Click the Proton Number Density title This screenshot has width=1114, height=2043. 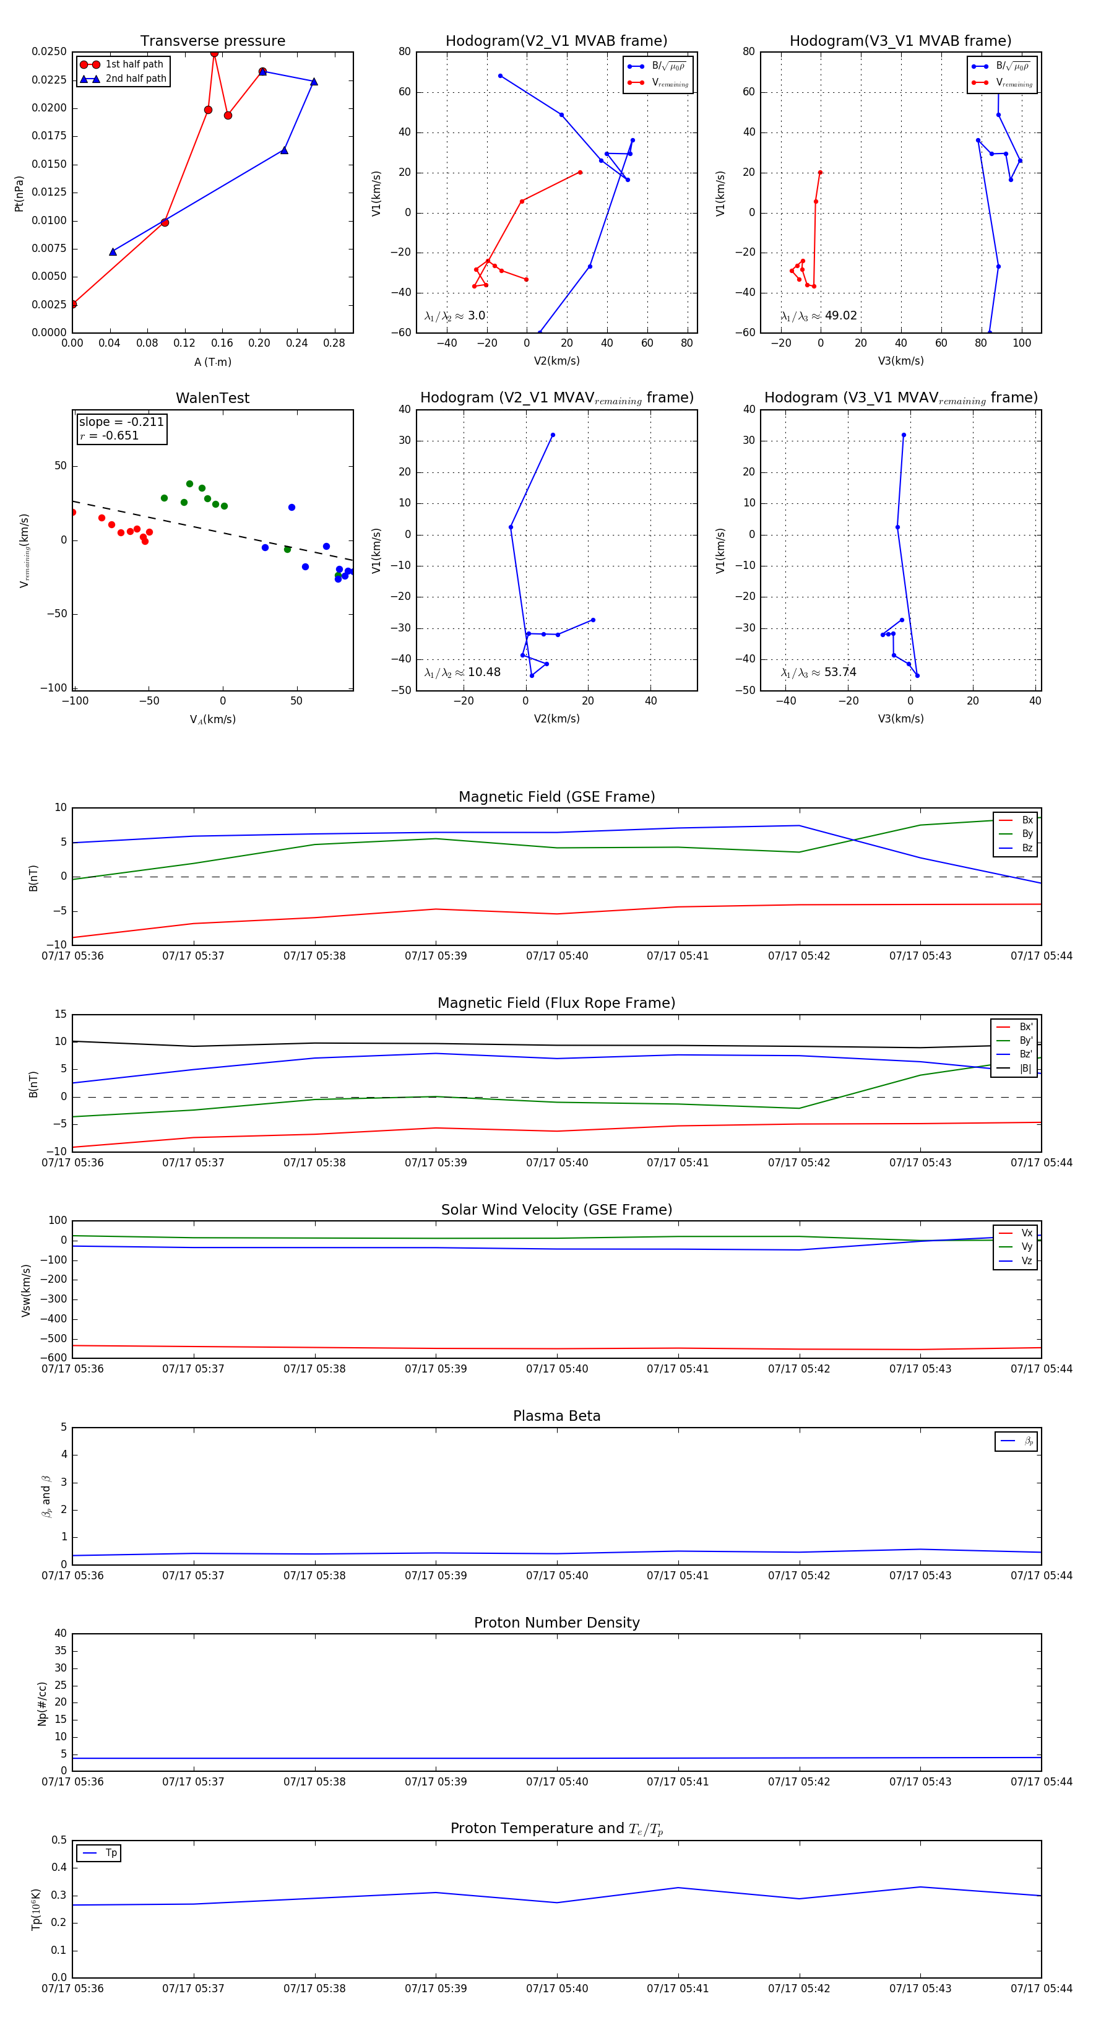click(556, 1623)
